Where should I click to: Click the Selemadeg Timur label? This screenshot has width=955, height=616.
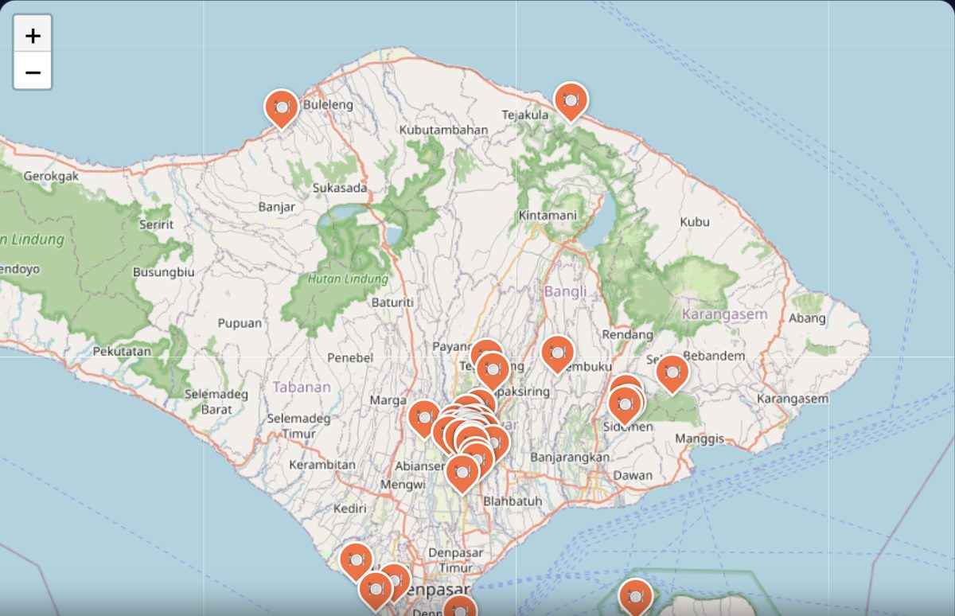click(298, 426)
